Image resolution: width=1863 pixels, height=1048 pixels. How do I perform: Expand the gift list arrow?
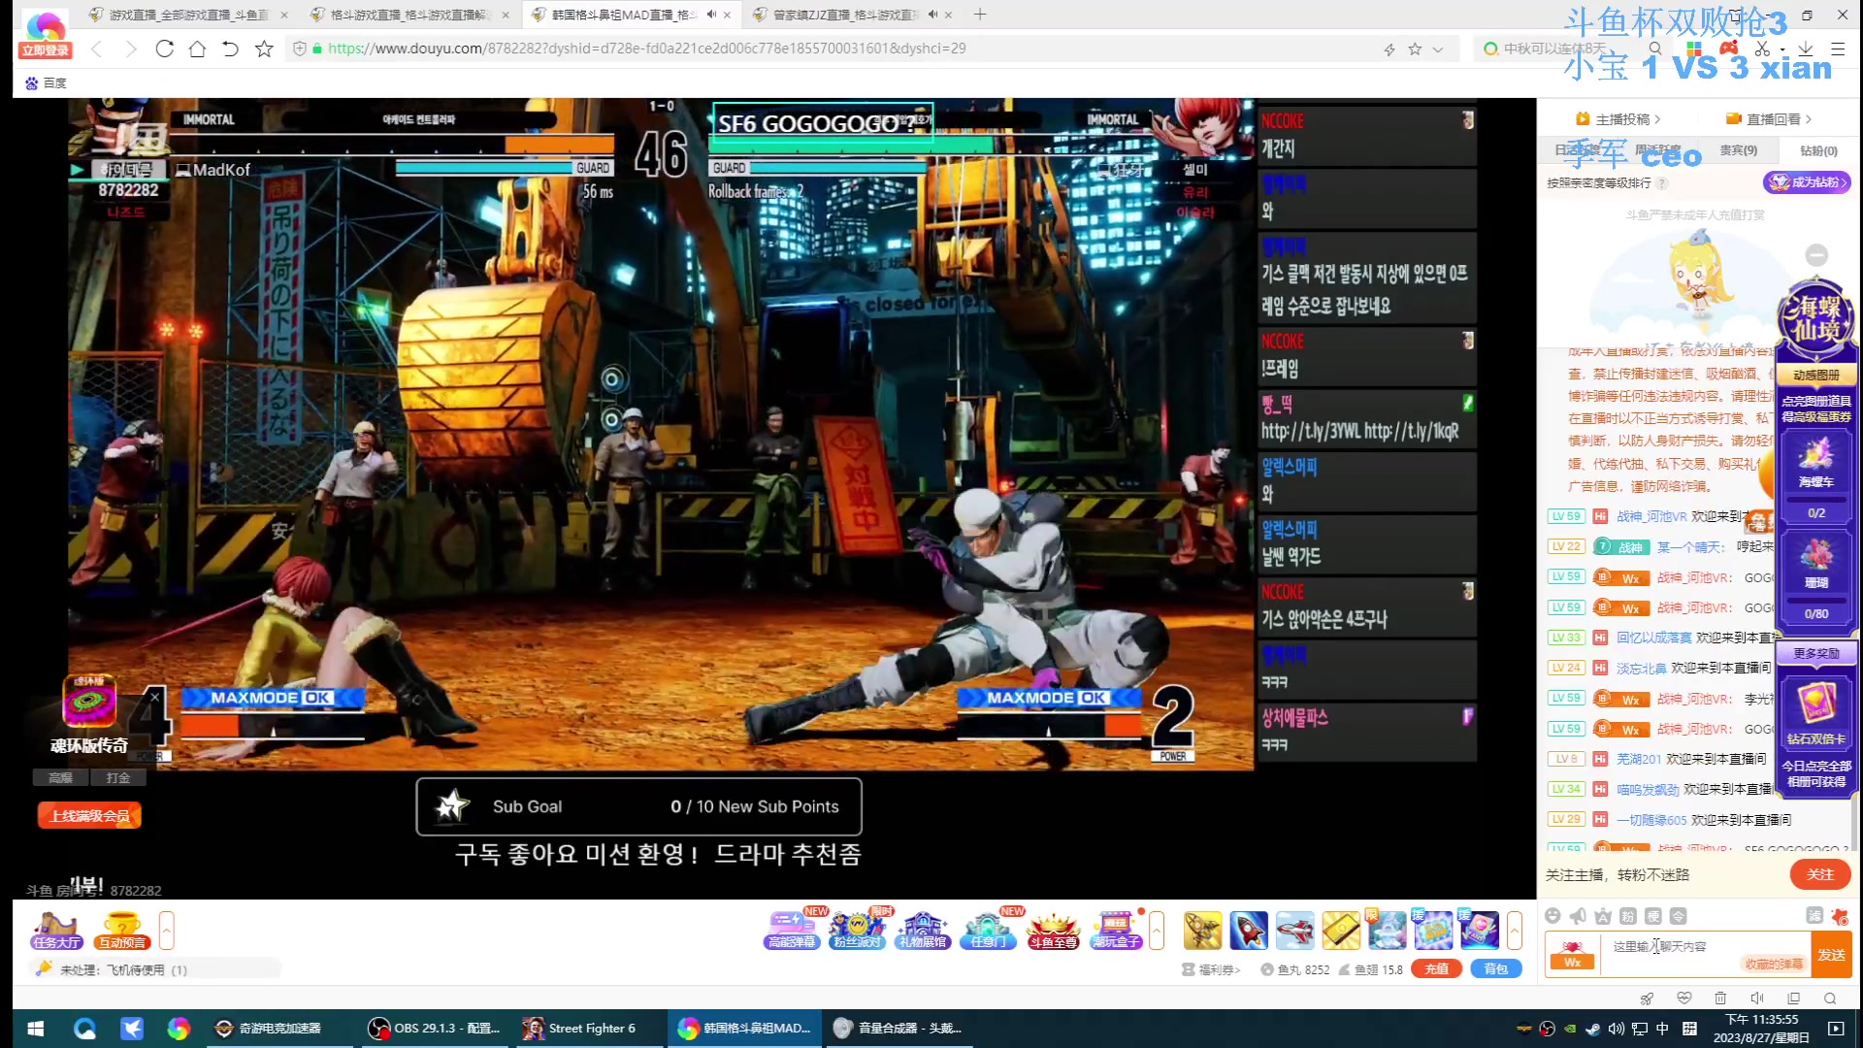click(x=1515, y=931)
